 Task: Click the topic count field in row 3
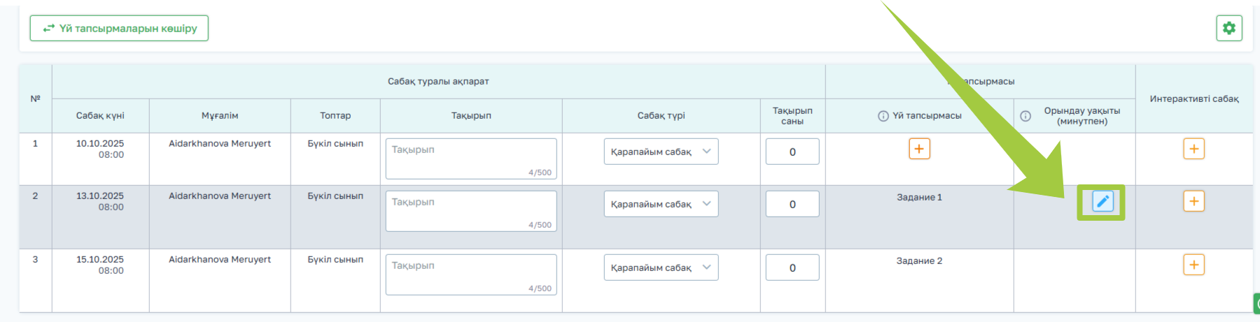[x=792, y=268]
